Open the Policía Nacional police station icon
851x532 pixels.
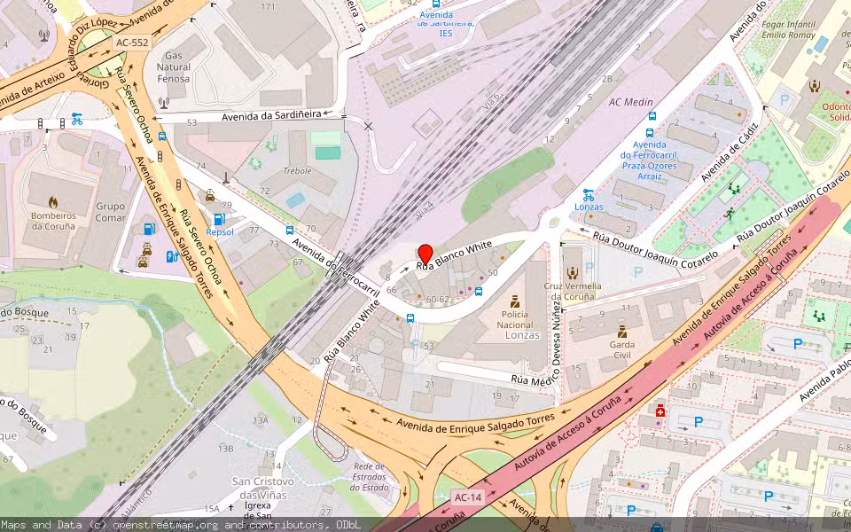click(x=515, y=302)
